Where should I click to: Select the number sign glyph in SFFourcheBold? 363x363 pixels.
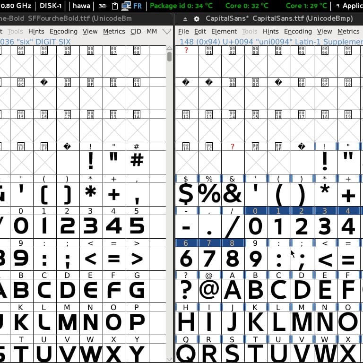(x=137, y=162)
